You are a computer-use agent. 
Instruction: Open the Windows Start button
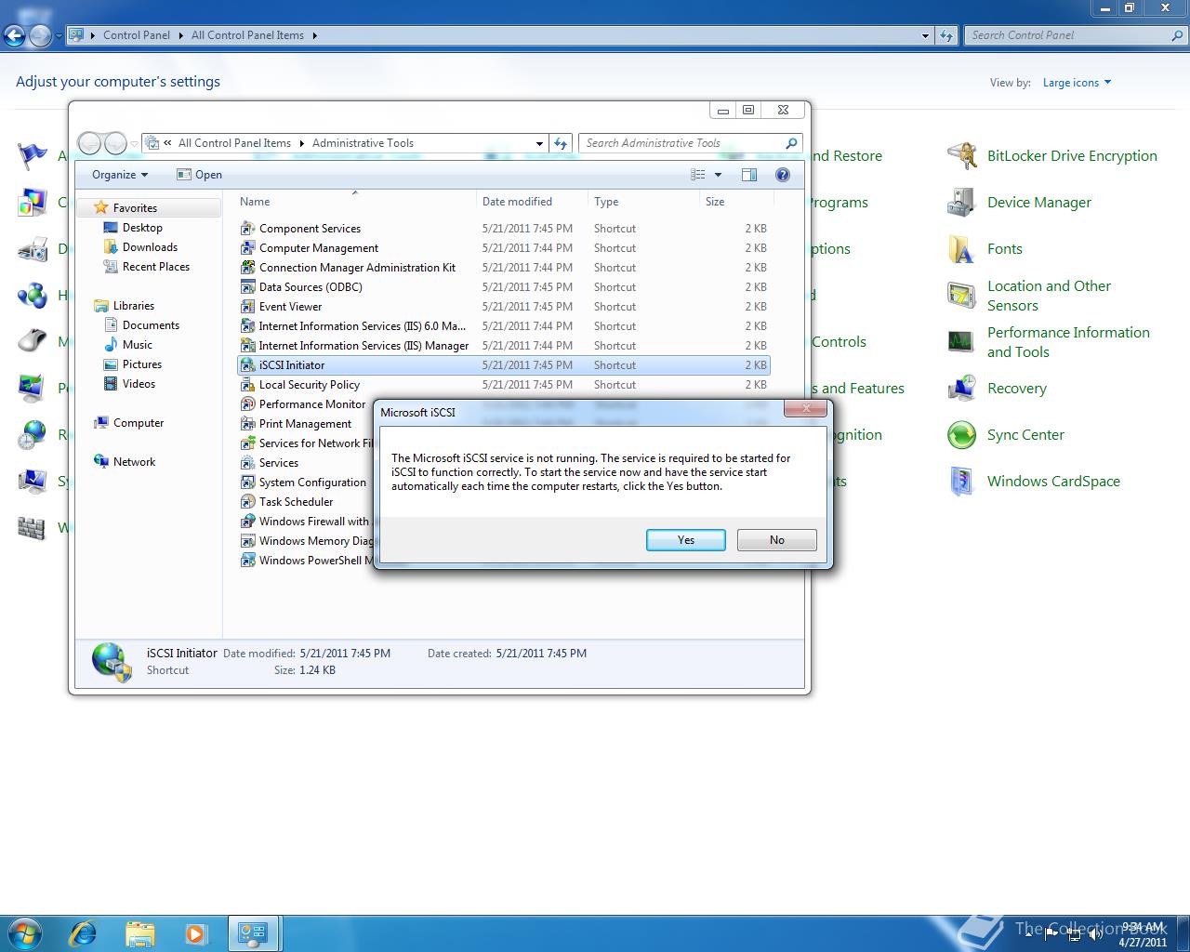coord(25,932)
